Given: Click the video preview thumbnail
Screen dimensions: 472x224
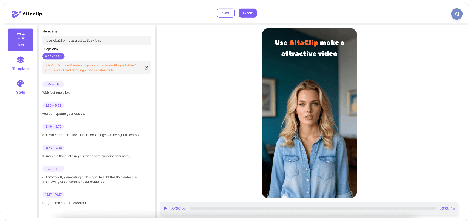Looking at the screenshot, I should [x=309, y=113].
